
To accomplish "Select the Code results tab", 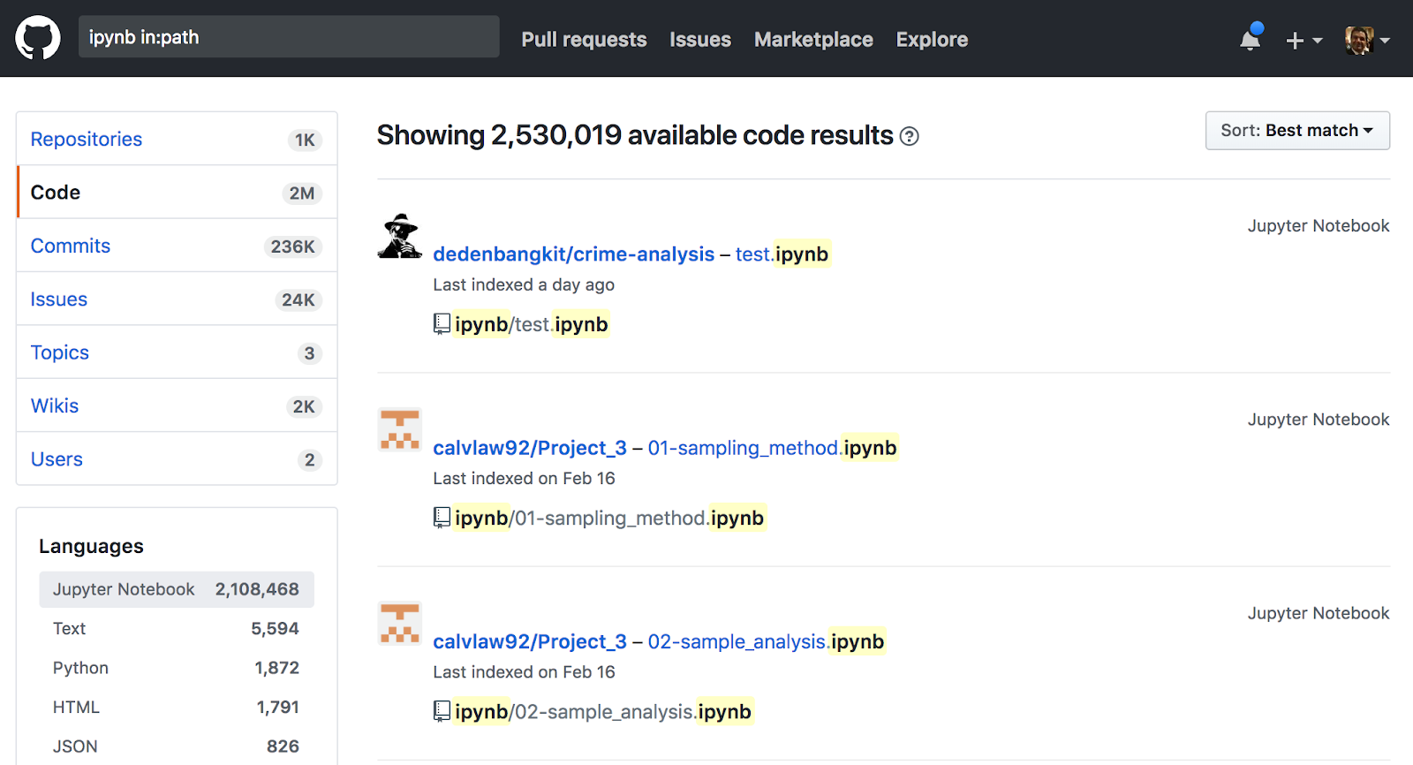I will tap(177, 193).
